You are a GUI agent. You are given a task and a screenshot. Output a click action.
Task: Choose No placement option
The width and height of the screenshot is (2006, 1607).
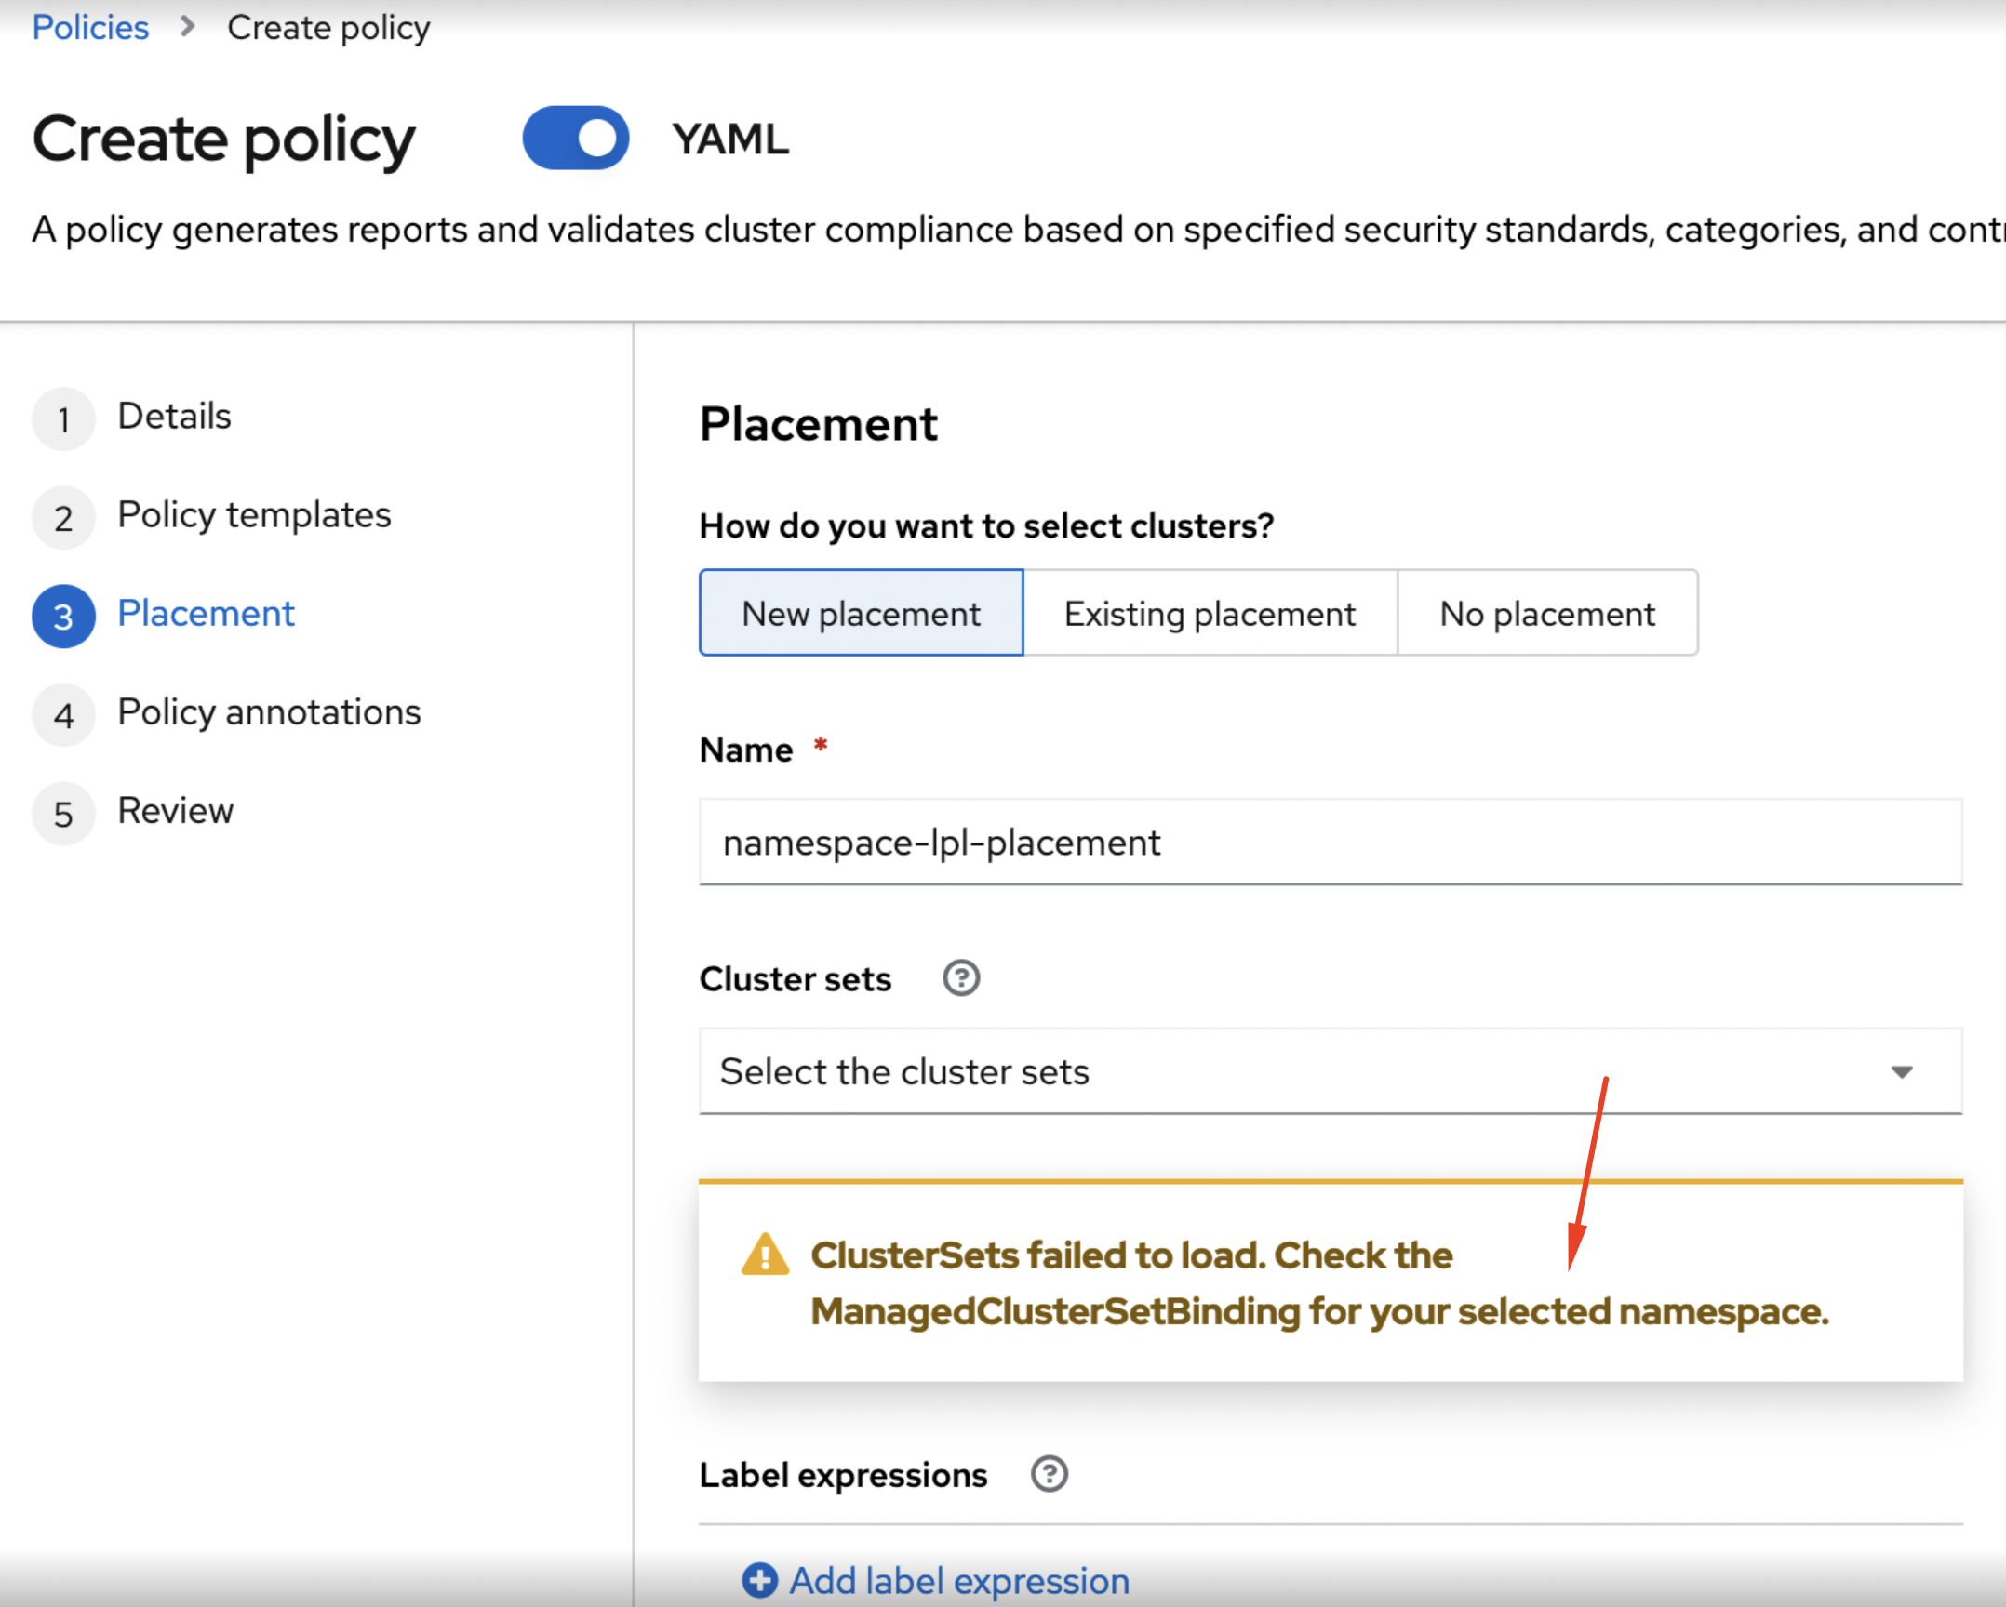pyautogui.click(x=1546, y=614)
